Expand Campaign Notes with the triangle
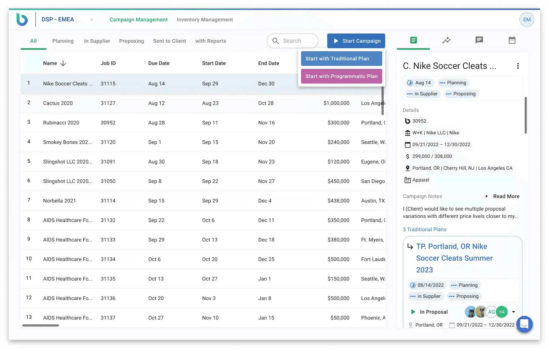549x349 pixels. tap(487, 196)
